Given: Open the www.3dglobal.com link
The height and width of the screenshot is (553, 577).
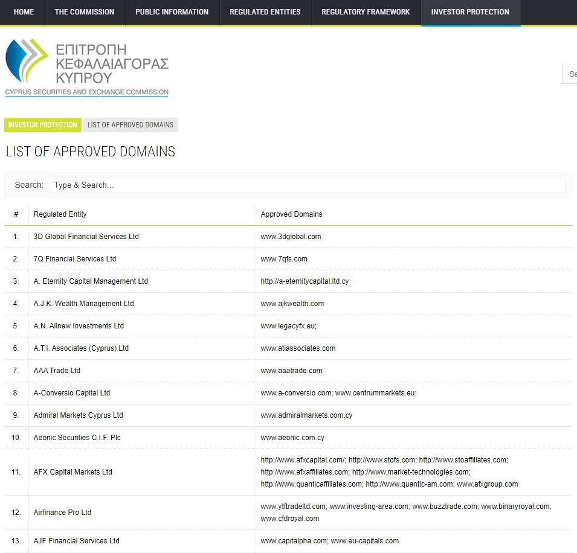Looking at the screenshot, I should point(291,237).
